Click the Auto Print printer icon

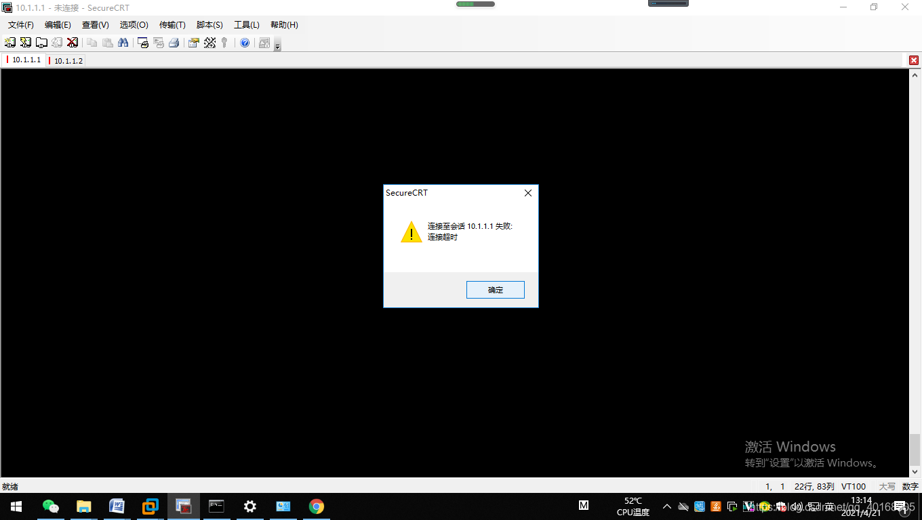(174, 43)
